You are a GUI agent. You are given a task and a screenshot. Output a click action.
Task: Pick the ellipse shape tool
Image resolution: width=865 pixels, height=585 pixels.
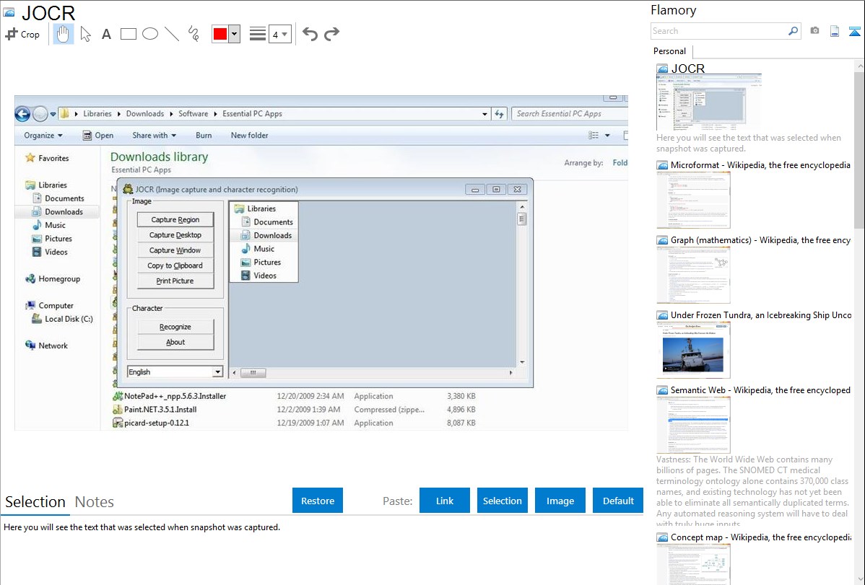pos(150,34)
